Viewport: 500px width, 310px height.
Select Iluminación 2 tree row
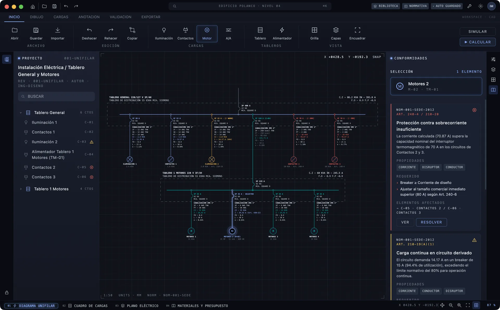click(x=56, y=142)
